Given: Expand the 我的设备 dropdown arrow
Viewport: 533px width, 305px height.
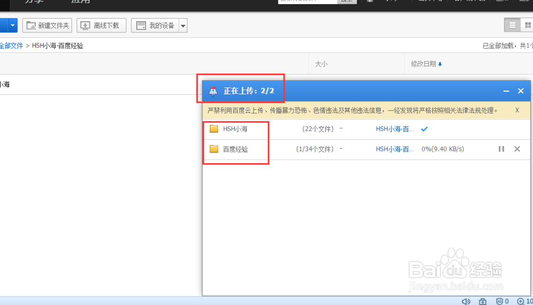Looking at the screenshot, I should pyautogui.click(x=183, y=26).
